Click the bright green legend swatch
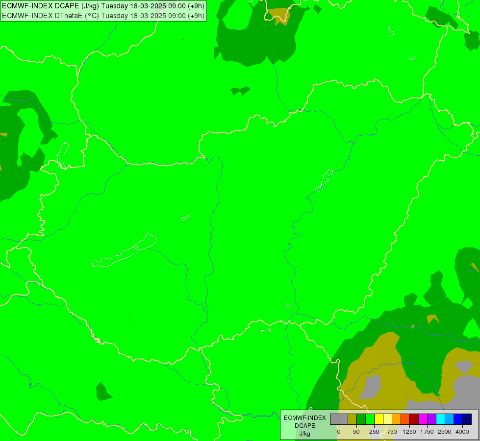 point(370,419)
